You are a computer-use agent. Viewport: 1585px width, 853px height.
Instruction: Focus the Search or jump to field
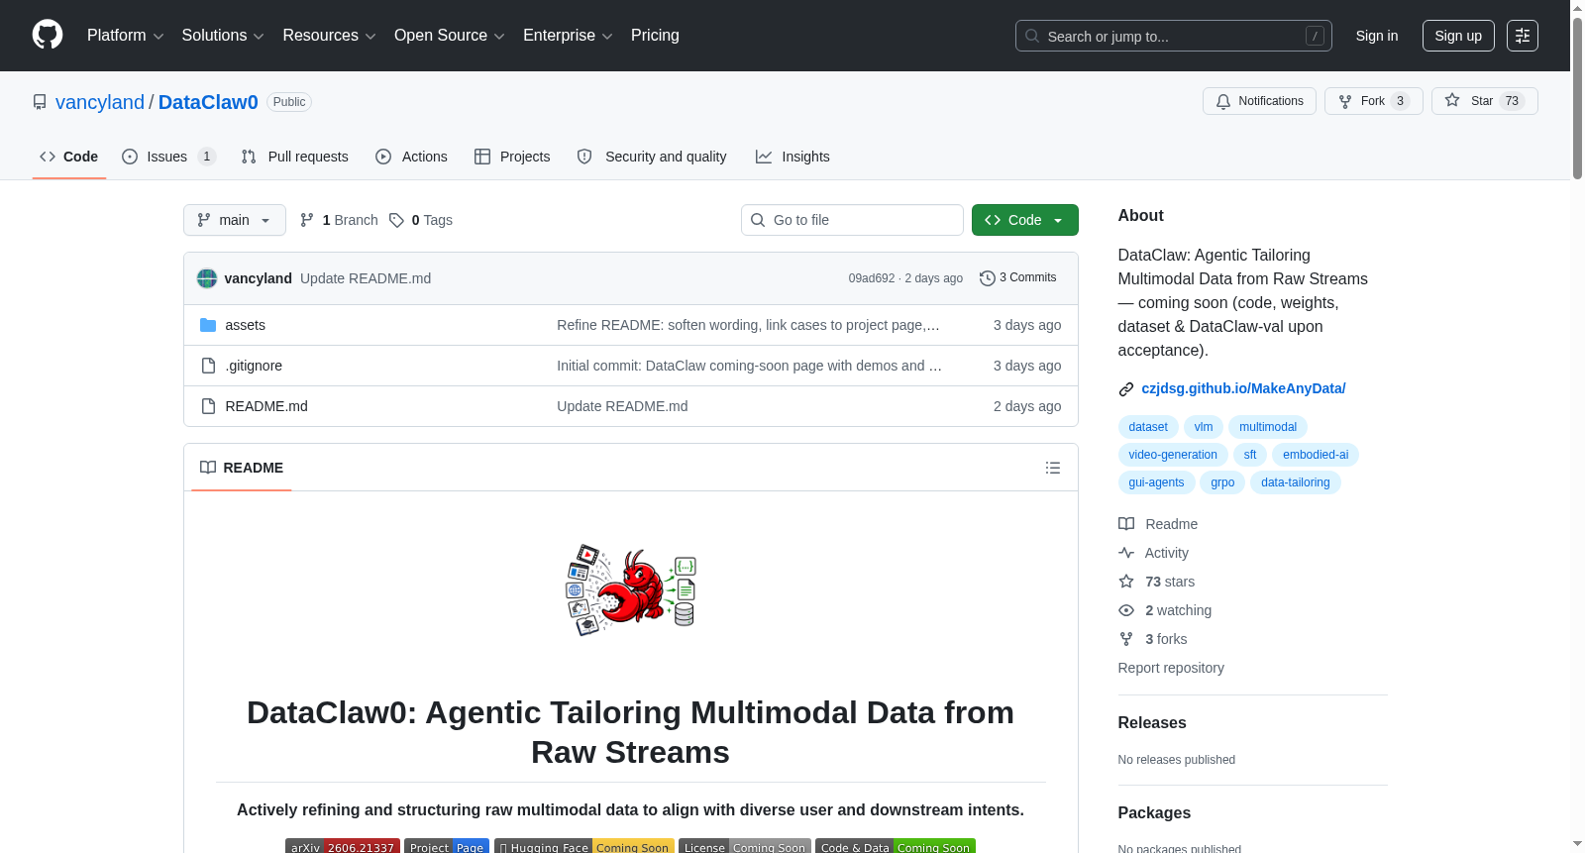1173,36
